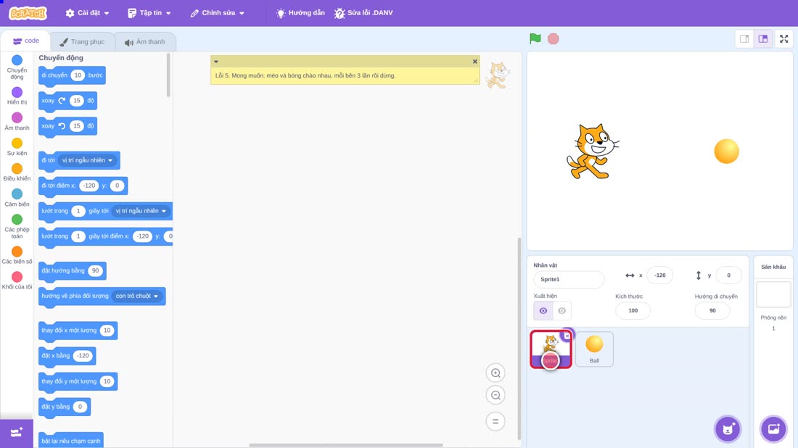This screenshot has width=798, height=448.
Task: Zoom in the code workspace
Action: 495,373
